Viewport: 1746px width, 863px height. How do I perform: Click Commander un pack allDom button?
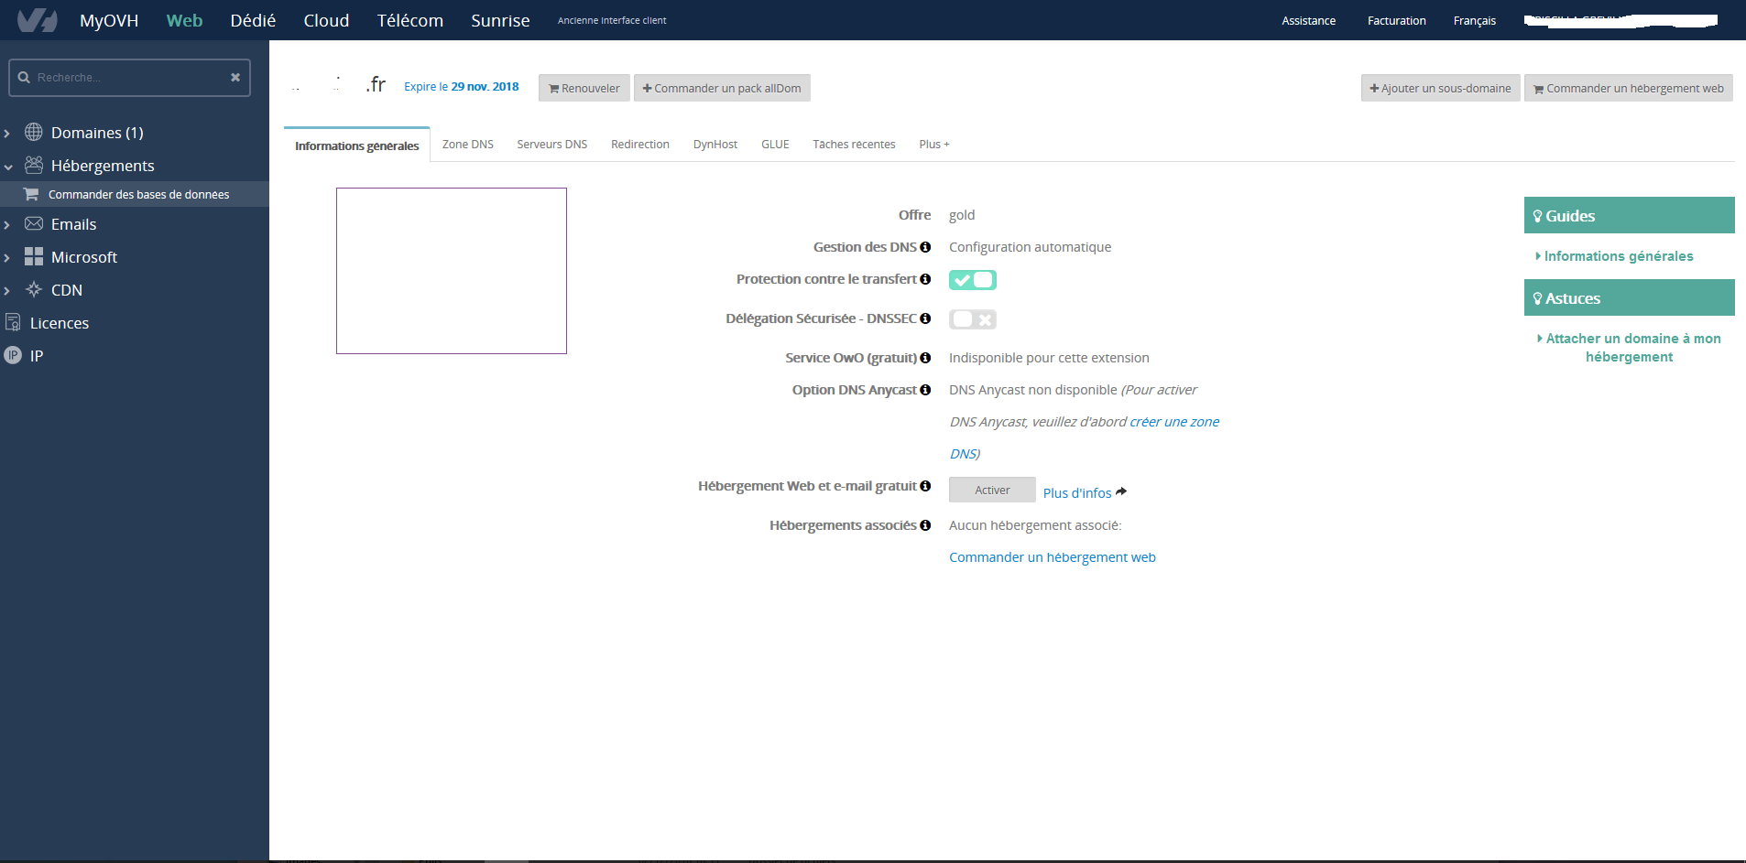pyautogui.click(x=722, y=88)
